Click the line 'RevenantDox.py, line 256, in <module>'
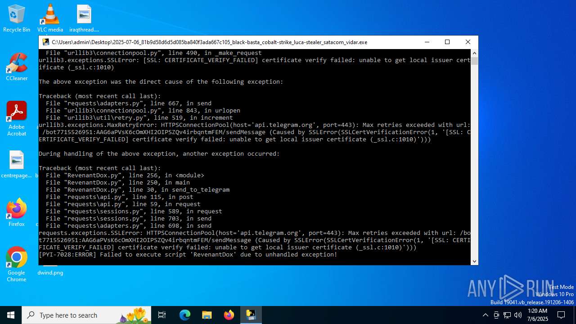Image resolution: width=576 pixels, height=324 pixels. tap(125, 175)
